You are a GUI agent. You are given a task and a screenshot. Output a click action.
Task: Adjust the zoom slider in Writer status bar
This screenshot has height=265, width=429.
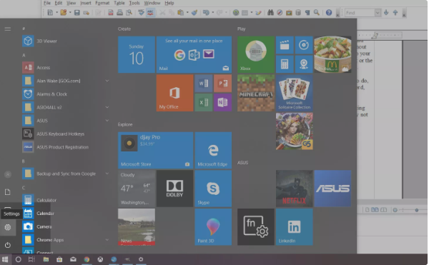pos(416,210)
